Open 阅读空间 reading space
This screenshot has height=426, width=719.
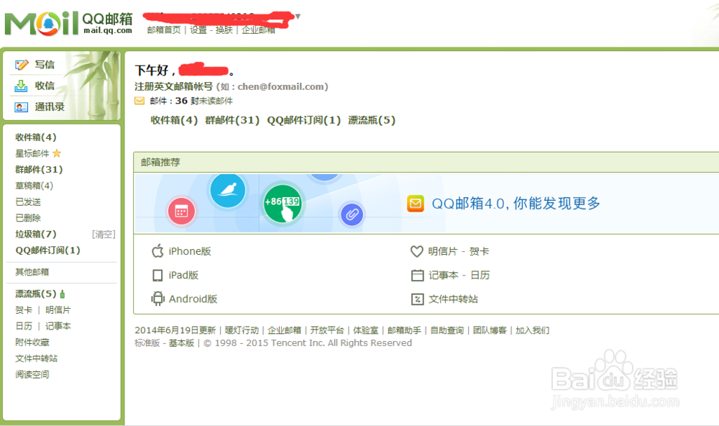(x=32, y=374)
